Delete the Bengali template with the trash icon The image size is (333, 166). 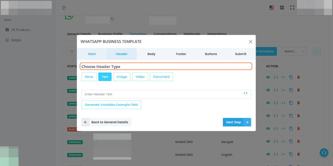299,141
